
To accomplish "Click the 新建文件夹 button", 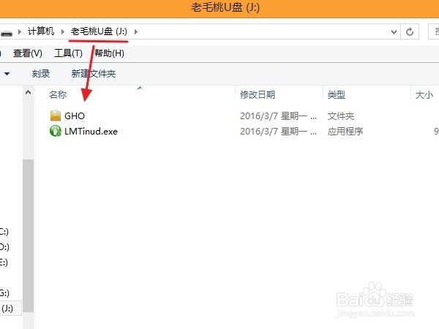I will coord(94,74).
